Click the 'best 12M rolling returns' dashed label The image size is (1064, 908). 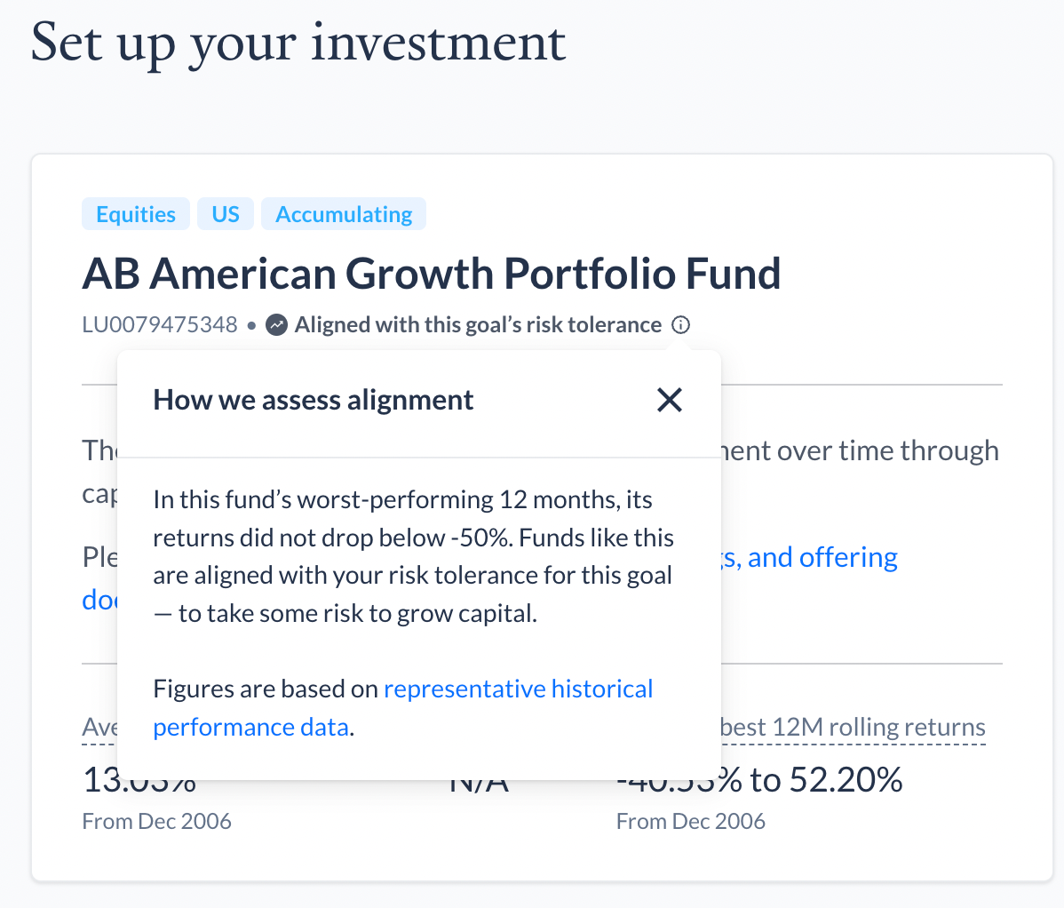pos(854,728)
